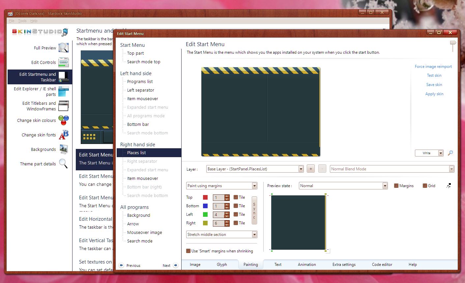465x283 pixels.
Task: Switch to the Code editor tab
Action: (382, 265)
